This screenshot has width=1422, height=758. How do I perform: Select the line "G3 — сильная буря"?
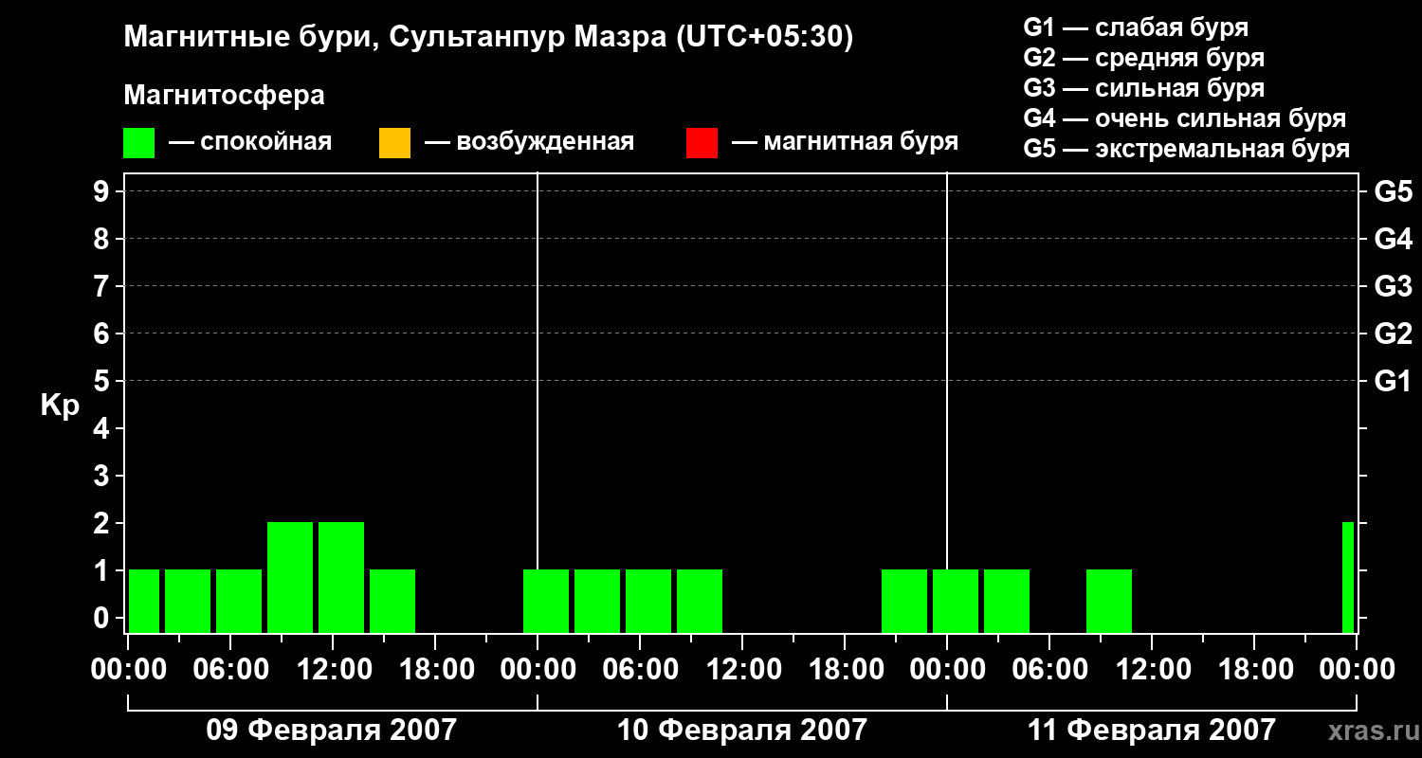(x=1144, y=88)
